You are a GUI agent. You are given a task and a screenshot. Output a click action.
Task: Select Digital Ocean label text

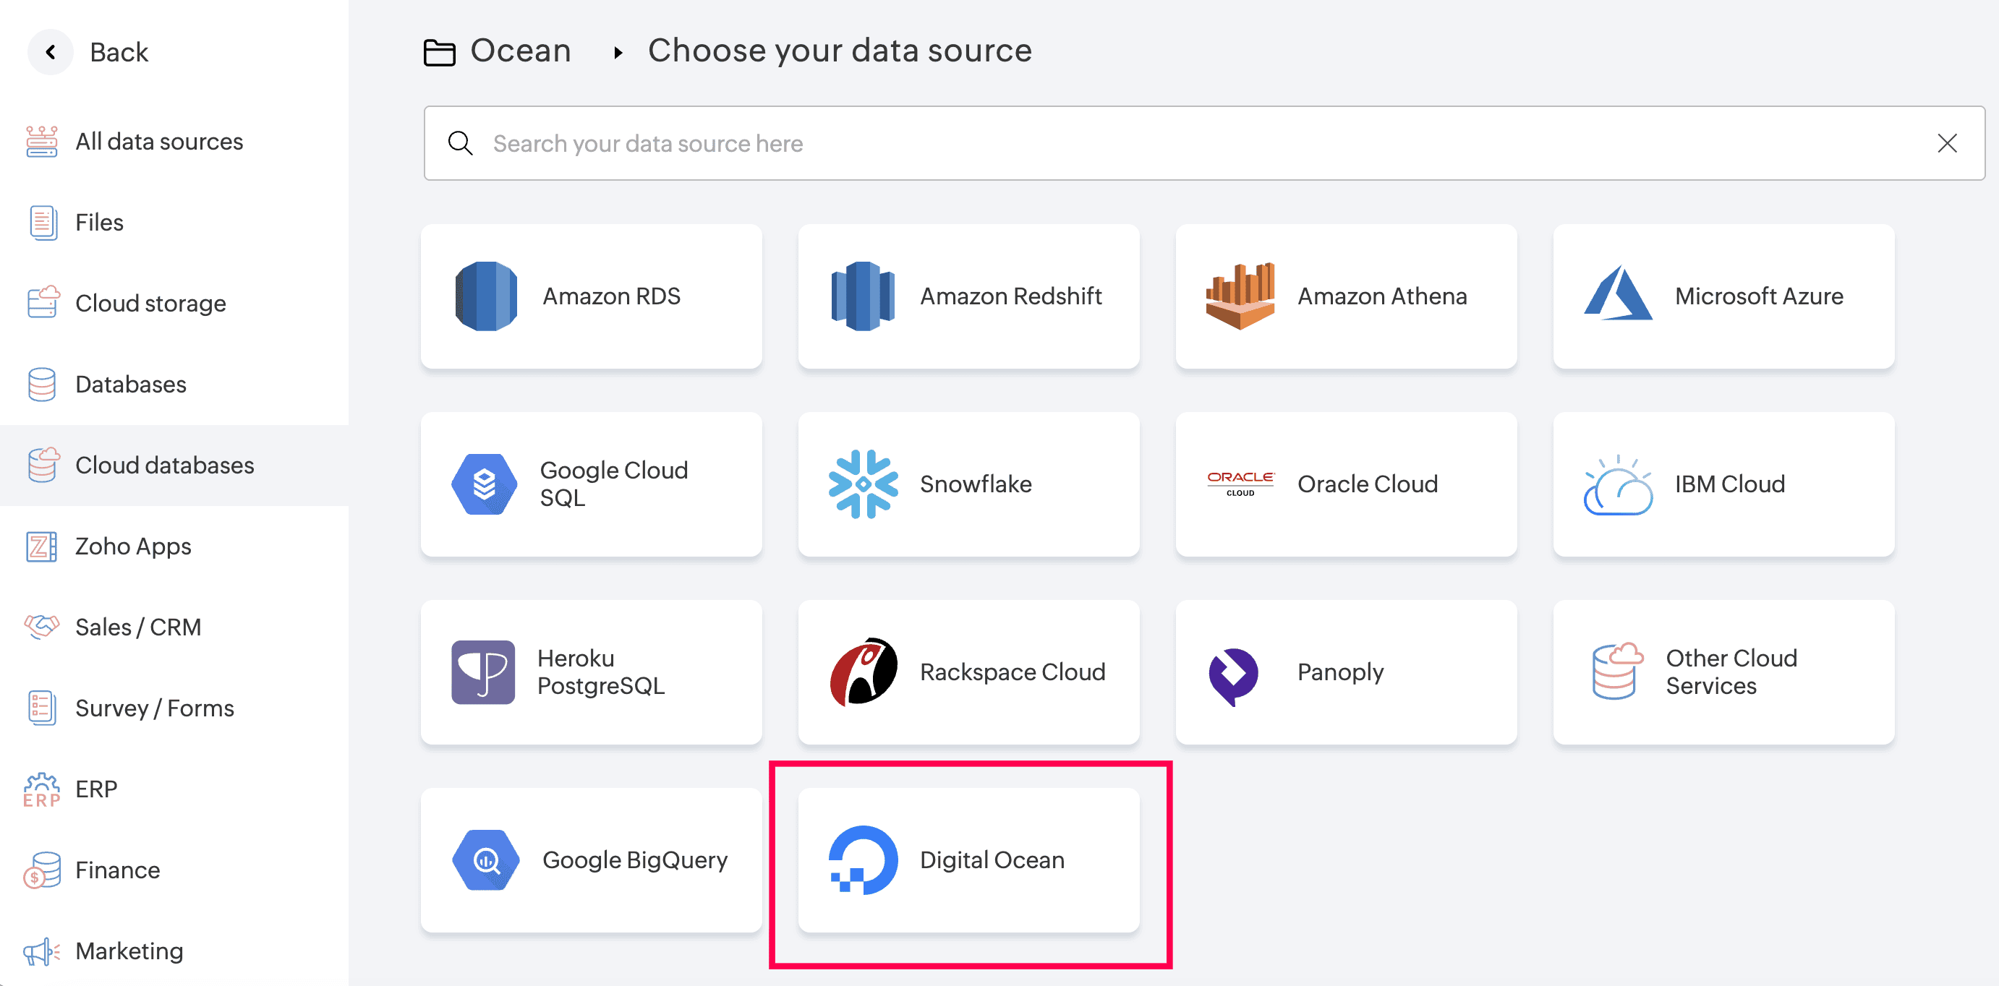pyautogui.click(x=992, y=859)
